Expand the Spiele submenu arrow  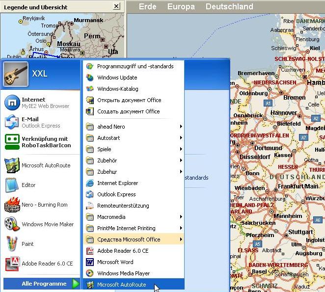(x=181, y=149)
